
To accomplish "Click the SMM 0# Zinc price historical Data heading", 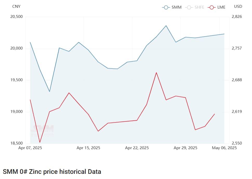I will click(x=52, y=171).
